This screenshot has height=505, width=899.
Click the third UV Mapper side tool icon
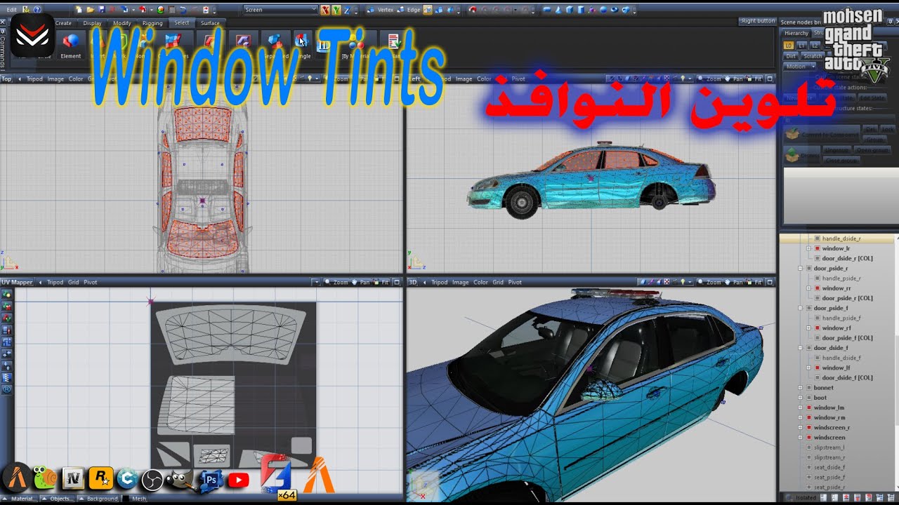point(7,318)
